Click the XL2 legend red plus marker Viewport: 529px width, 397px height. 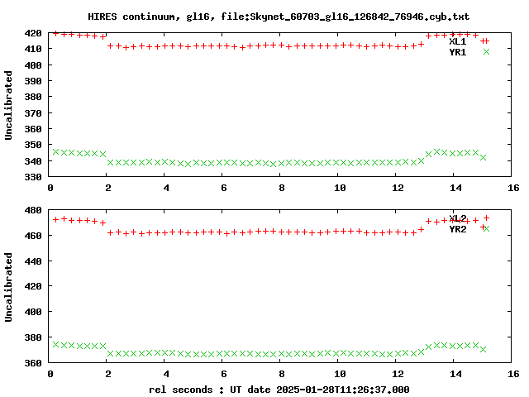pos(486,218)
